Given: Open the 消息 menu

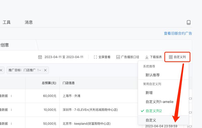Looking at the screenshot, I should point(29,22).
